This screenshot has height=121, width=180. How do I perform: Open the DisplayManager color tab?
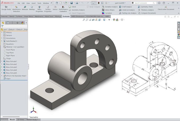(x=22, y=23)
